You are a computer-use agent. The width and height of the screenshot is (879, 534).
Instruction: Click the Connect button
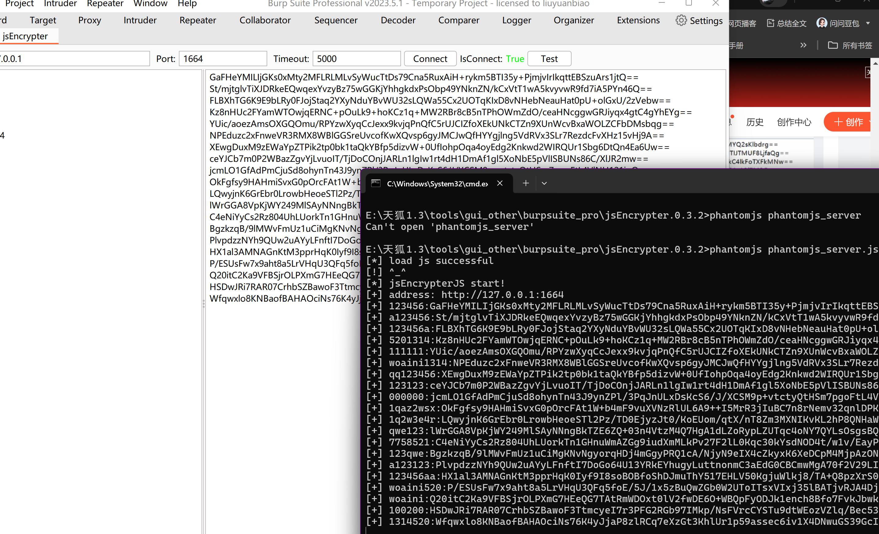(x=430, y=59)
